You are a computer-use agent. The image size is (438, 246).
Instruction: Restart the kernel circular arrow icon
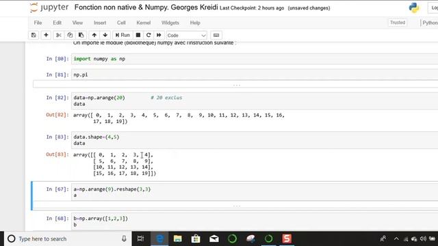[149, 35]
